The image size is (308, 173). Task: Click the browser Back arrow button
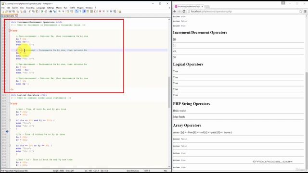tap(175, 12)
